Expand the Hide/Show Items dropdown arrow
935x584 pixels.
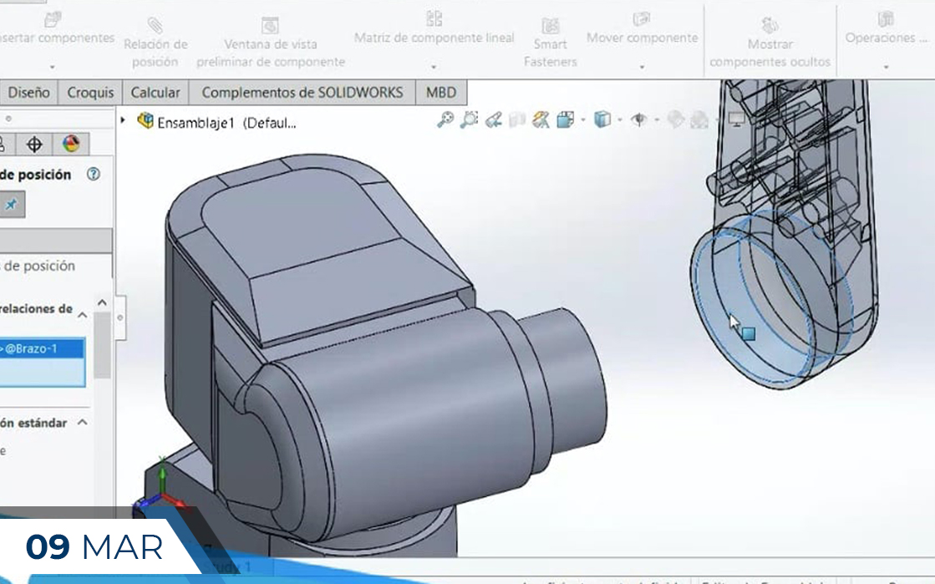tap(657, 120)
